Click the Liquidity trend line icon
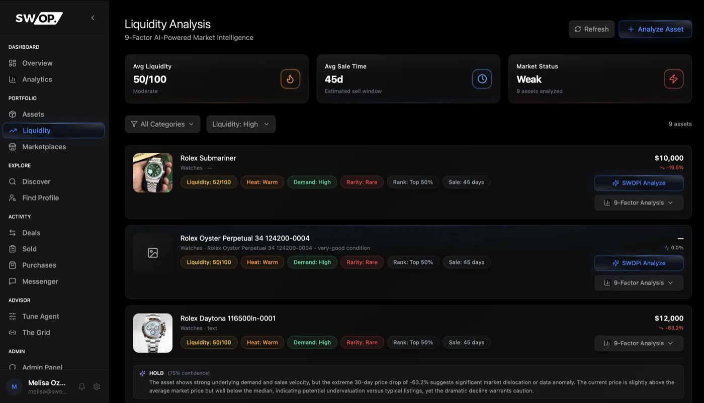This screenshot has width=704, height=403. 13,131
